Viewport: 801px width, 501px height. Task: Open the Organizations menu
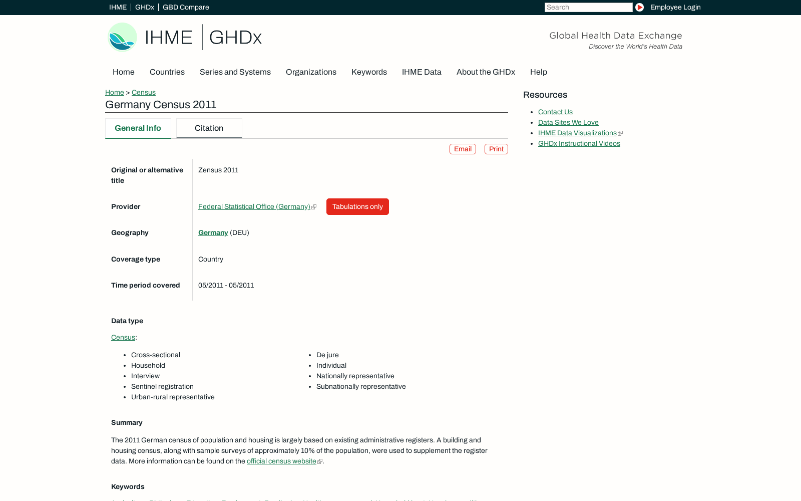(x=311, y=72)
